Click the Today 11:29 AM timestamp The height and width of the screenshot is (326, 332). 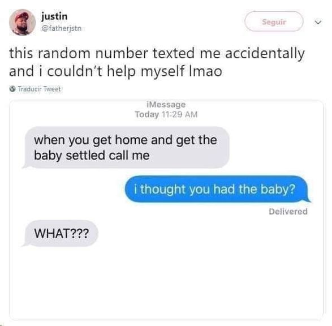tap(166, 114)
